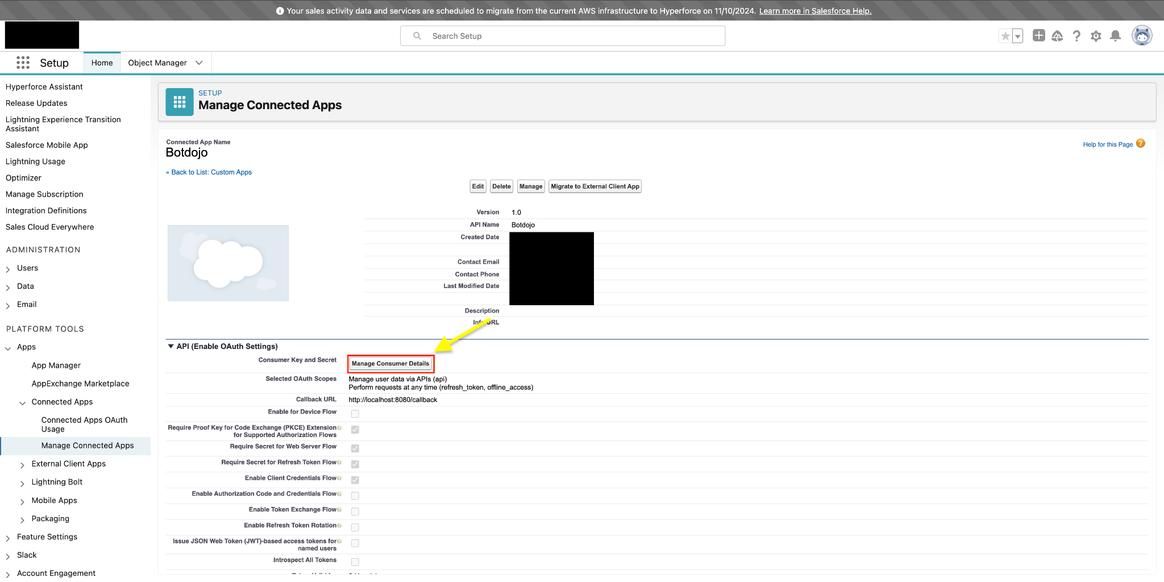The height and width of the screenshot is (582, 1164).
Task: Click the info icon on the migration banner
Action: pos(280,11)
